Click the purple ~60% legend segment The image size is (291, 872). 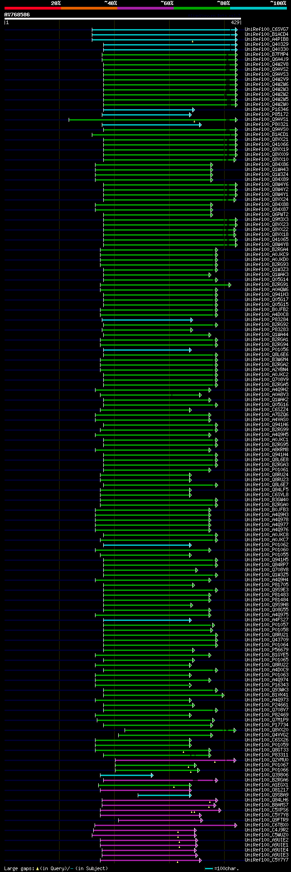coord(145,8)
